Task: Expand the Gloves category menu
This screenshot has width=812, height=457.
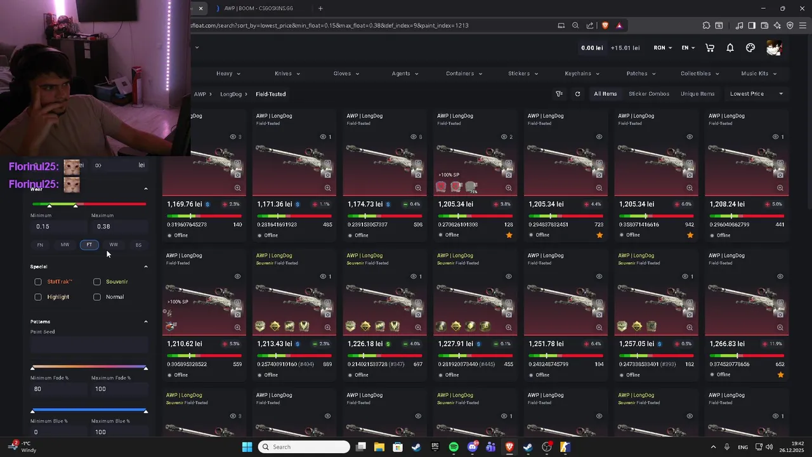Action: (x=346, y=74)
